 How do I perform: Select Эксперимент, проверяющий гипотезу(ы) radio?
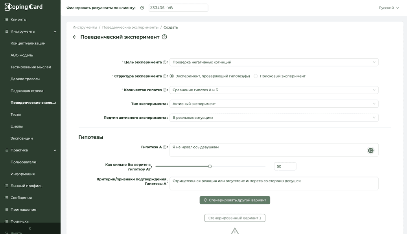[172, 76]
